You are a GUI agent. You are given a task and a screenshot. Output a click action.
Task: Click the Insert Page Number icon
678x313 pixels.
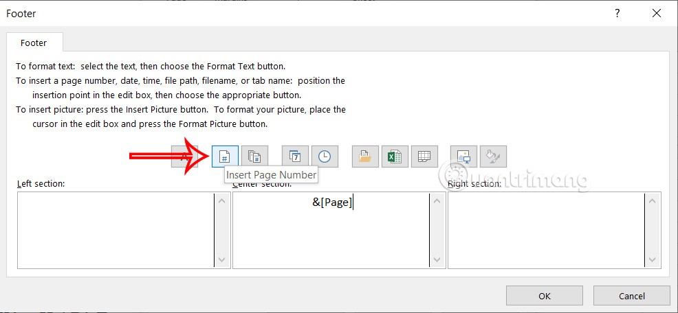225,156
